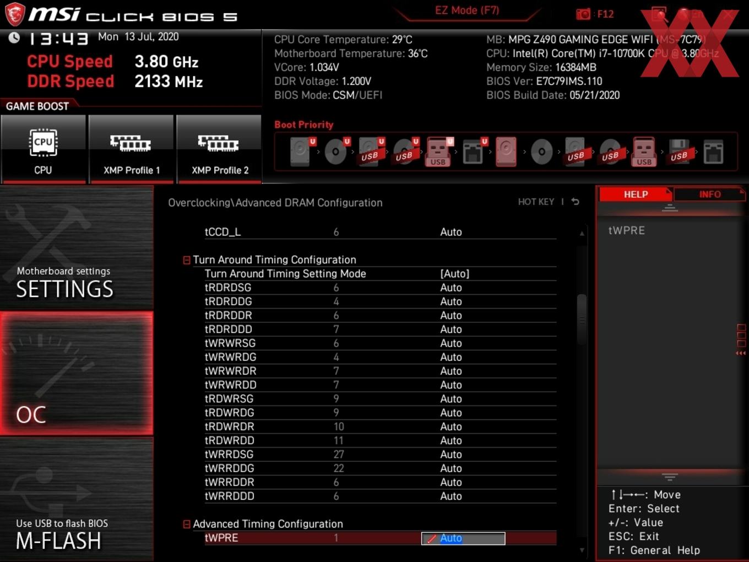The image size is (749, 562).
Task: Switch to the HELP tab
Action: (x=636, y=194)
